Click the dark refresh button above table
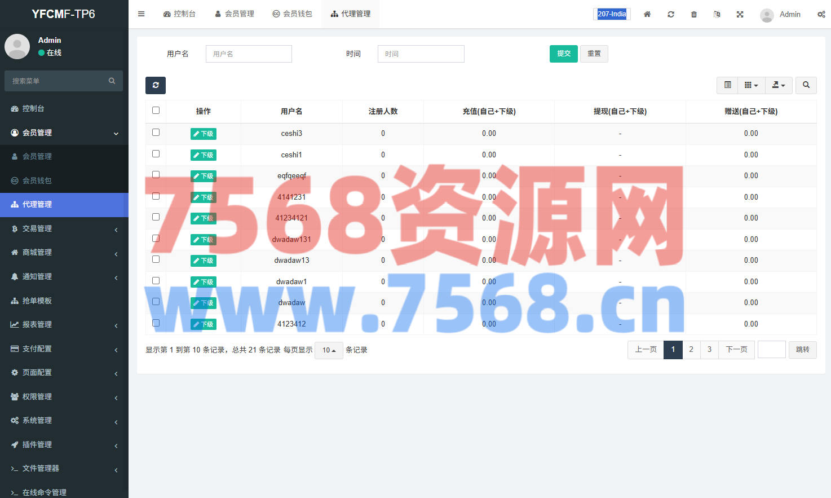 pyautogui.click(x=156, y=85)
